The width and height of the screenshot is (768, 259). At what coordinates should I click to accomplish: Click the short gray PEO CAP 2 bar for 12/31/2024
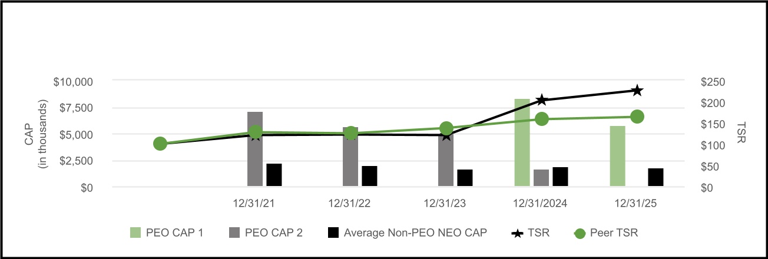[541, 178]
